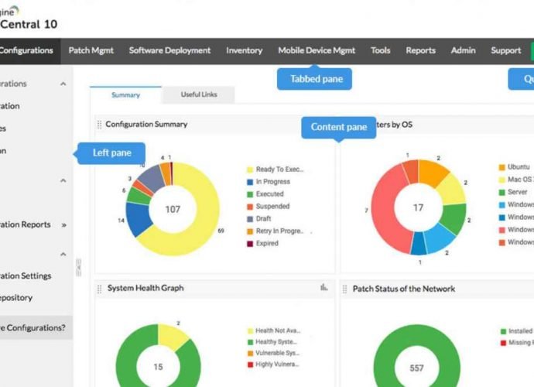Screen dimensions: 534x387
Task: Click the Ready To Exec legend swatch
Action: click(250, 170)
